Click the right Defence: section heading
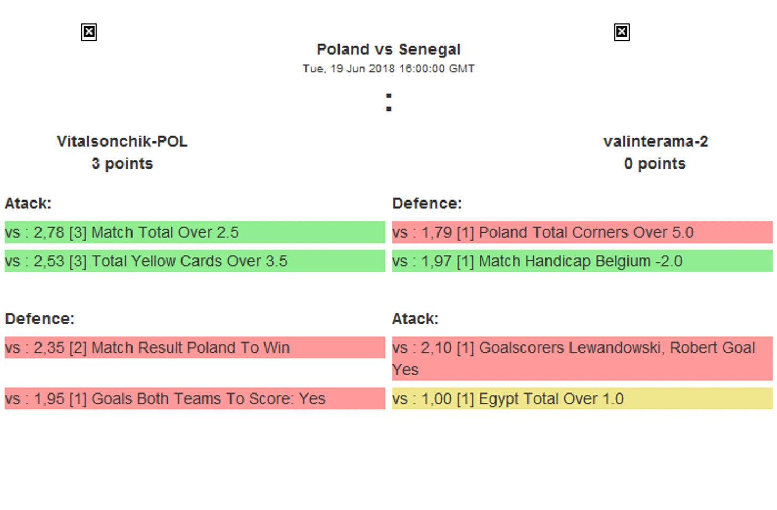This screenshot has height=510, width=777. pos(427,204)
